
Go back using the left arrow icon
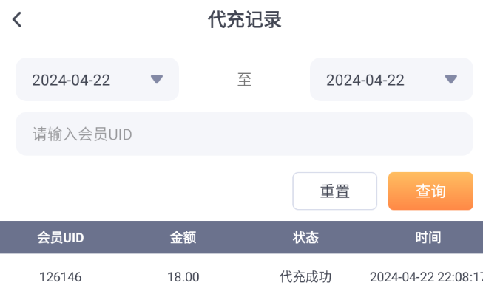17,20
